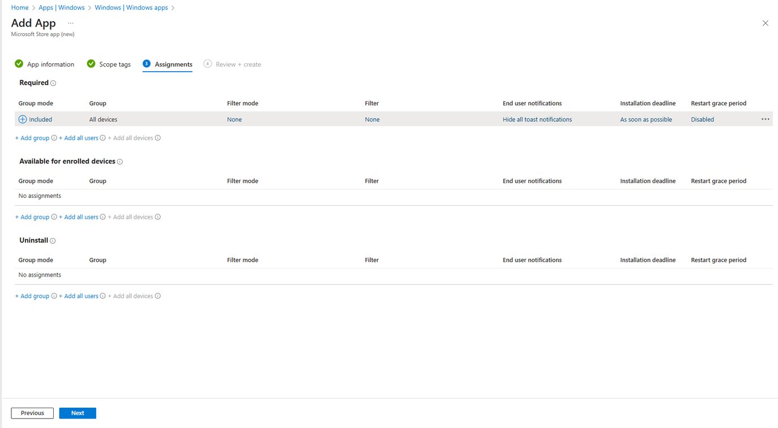Open Hide all toast notifications setting

537,119
